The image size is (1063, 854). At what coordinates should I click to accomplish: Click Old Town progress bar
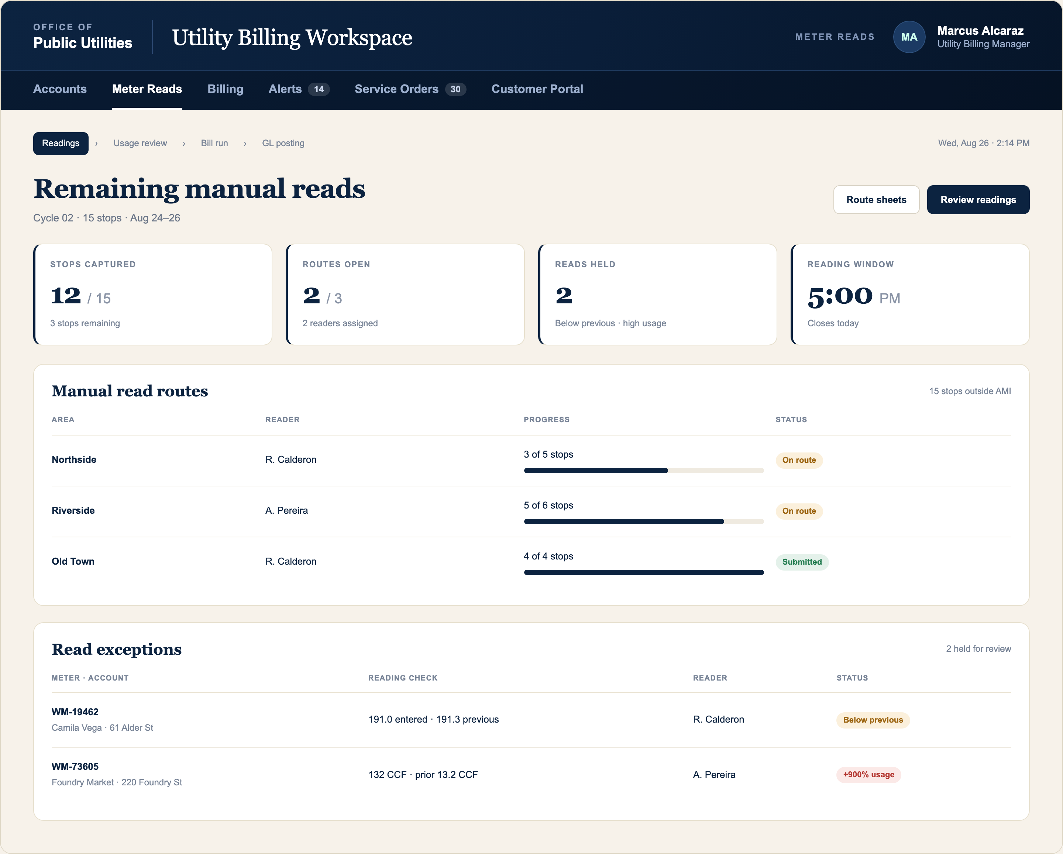click(643, 572)
